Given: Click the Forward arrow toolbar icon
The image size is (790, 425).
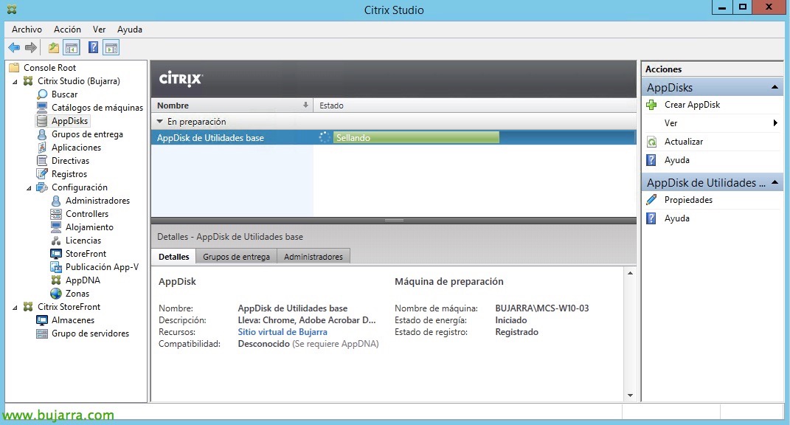Looking at the screenshot, I should click(x=31, y=48).
